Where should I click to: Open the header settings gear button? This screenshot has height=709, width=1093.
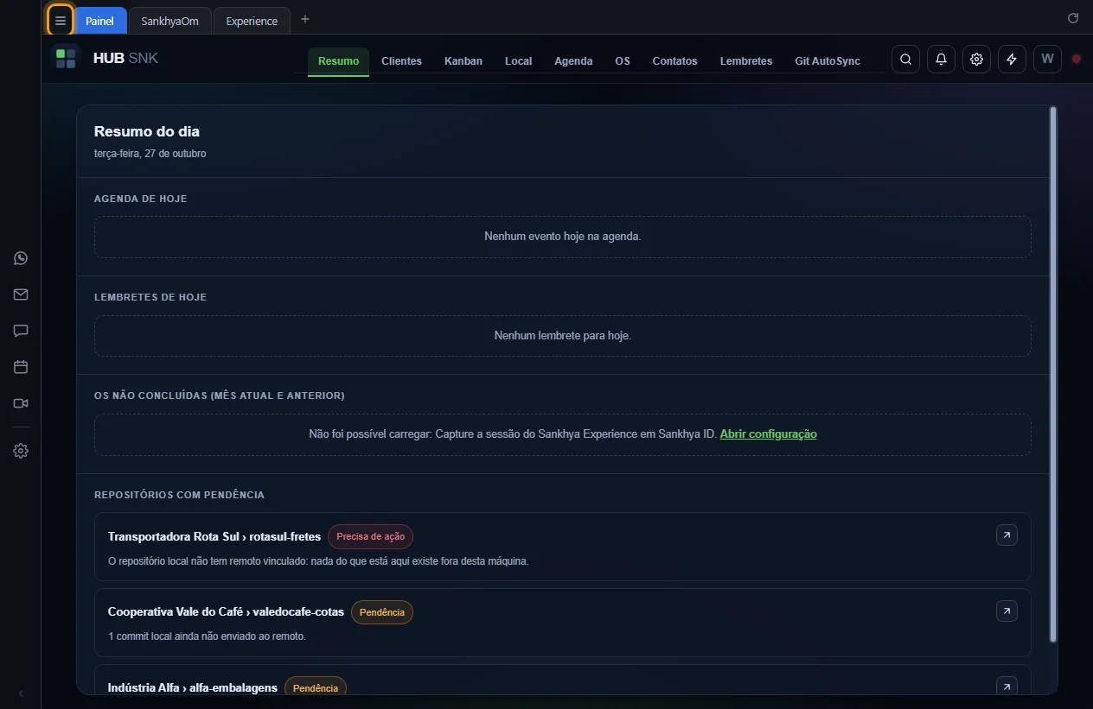click(976, 60)
